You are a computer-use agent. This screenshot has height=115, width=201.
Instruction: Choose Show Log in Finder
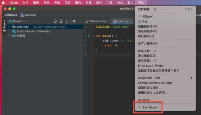click(165, 66)
